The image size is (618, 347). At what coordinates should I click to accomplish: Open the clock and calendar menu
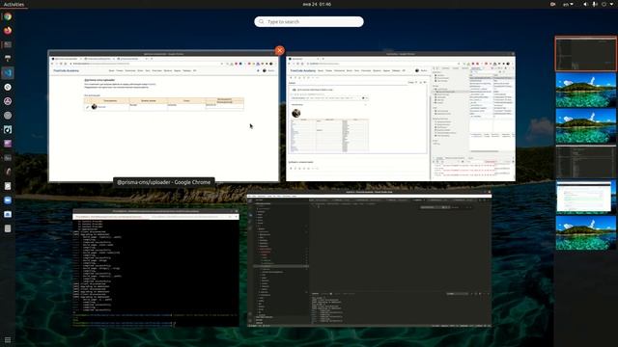click(317, 4)
